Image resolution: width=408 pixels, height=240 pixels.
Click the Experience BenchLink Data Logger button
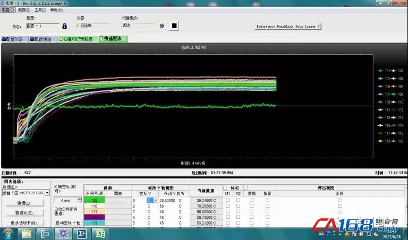[x=288, y=26]
